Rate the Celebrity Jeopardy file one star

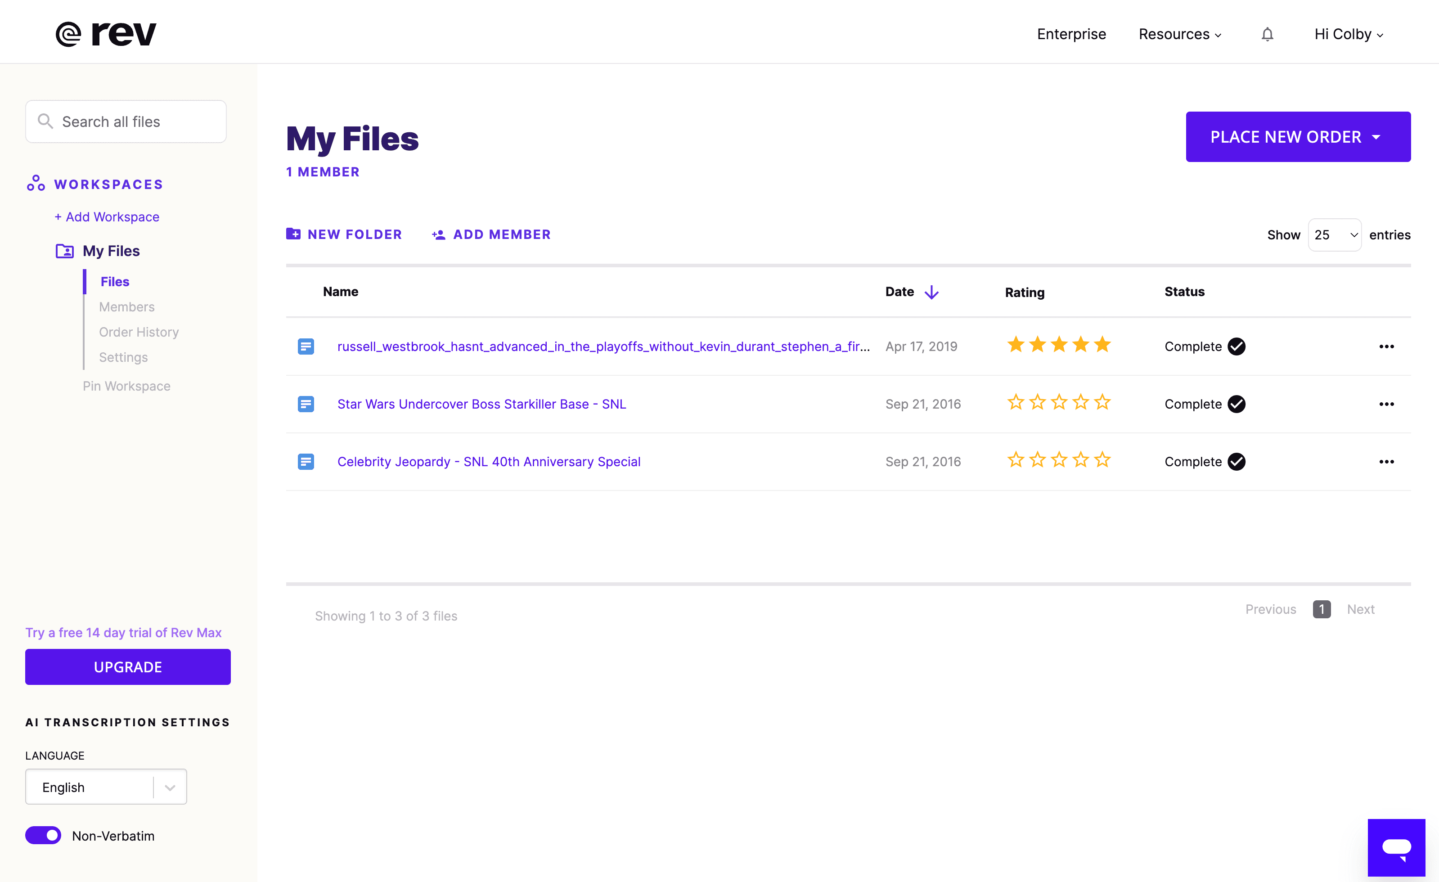1016,460
